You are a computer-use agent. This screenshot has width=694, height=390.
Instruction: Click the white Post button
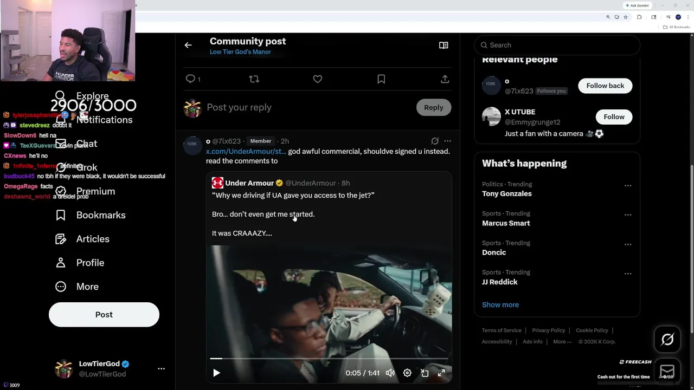pos(104,315)
